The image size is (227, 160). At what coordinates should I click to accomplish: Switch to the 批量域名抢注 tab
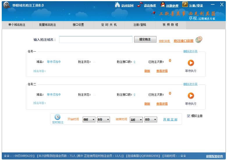pyautogui.click(x=47, y=25)
